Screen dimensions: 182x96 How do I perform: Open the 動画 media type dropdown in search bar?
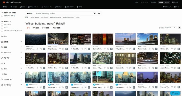point(30,13)
